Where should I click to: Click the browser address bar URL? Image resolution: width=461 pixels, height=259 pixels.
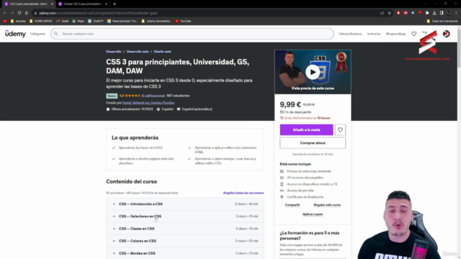pos(98,13)
